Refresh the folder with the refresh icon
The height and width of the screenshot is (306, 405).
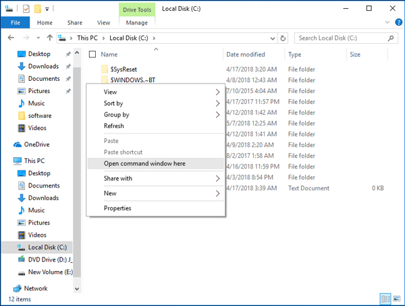pyautogui.click(x=283, y=38)
